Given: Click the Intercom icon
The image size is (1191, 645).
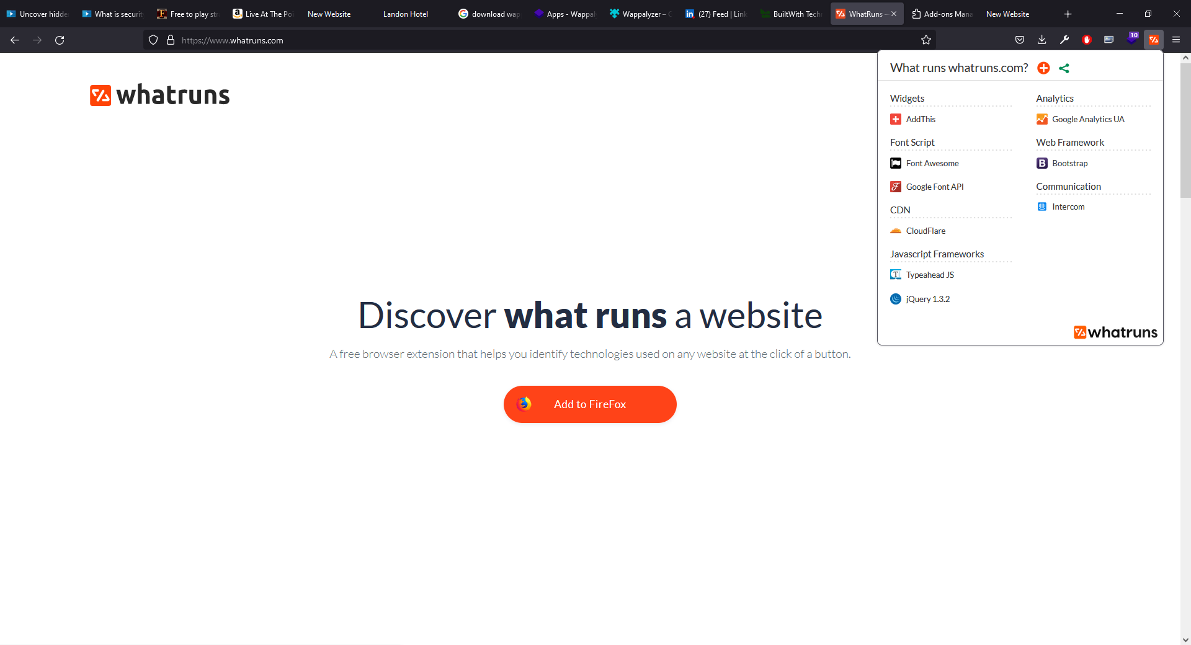Looking at the screenshot, I should tap(1042, 207).
